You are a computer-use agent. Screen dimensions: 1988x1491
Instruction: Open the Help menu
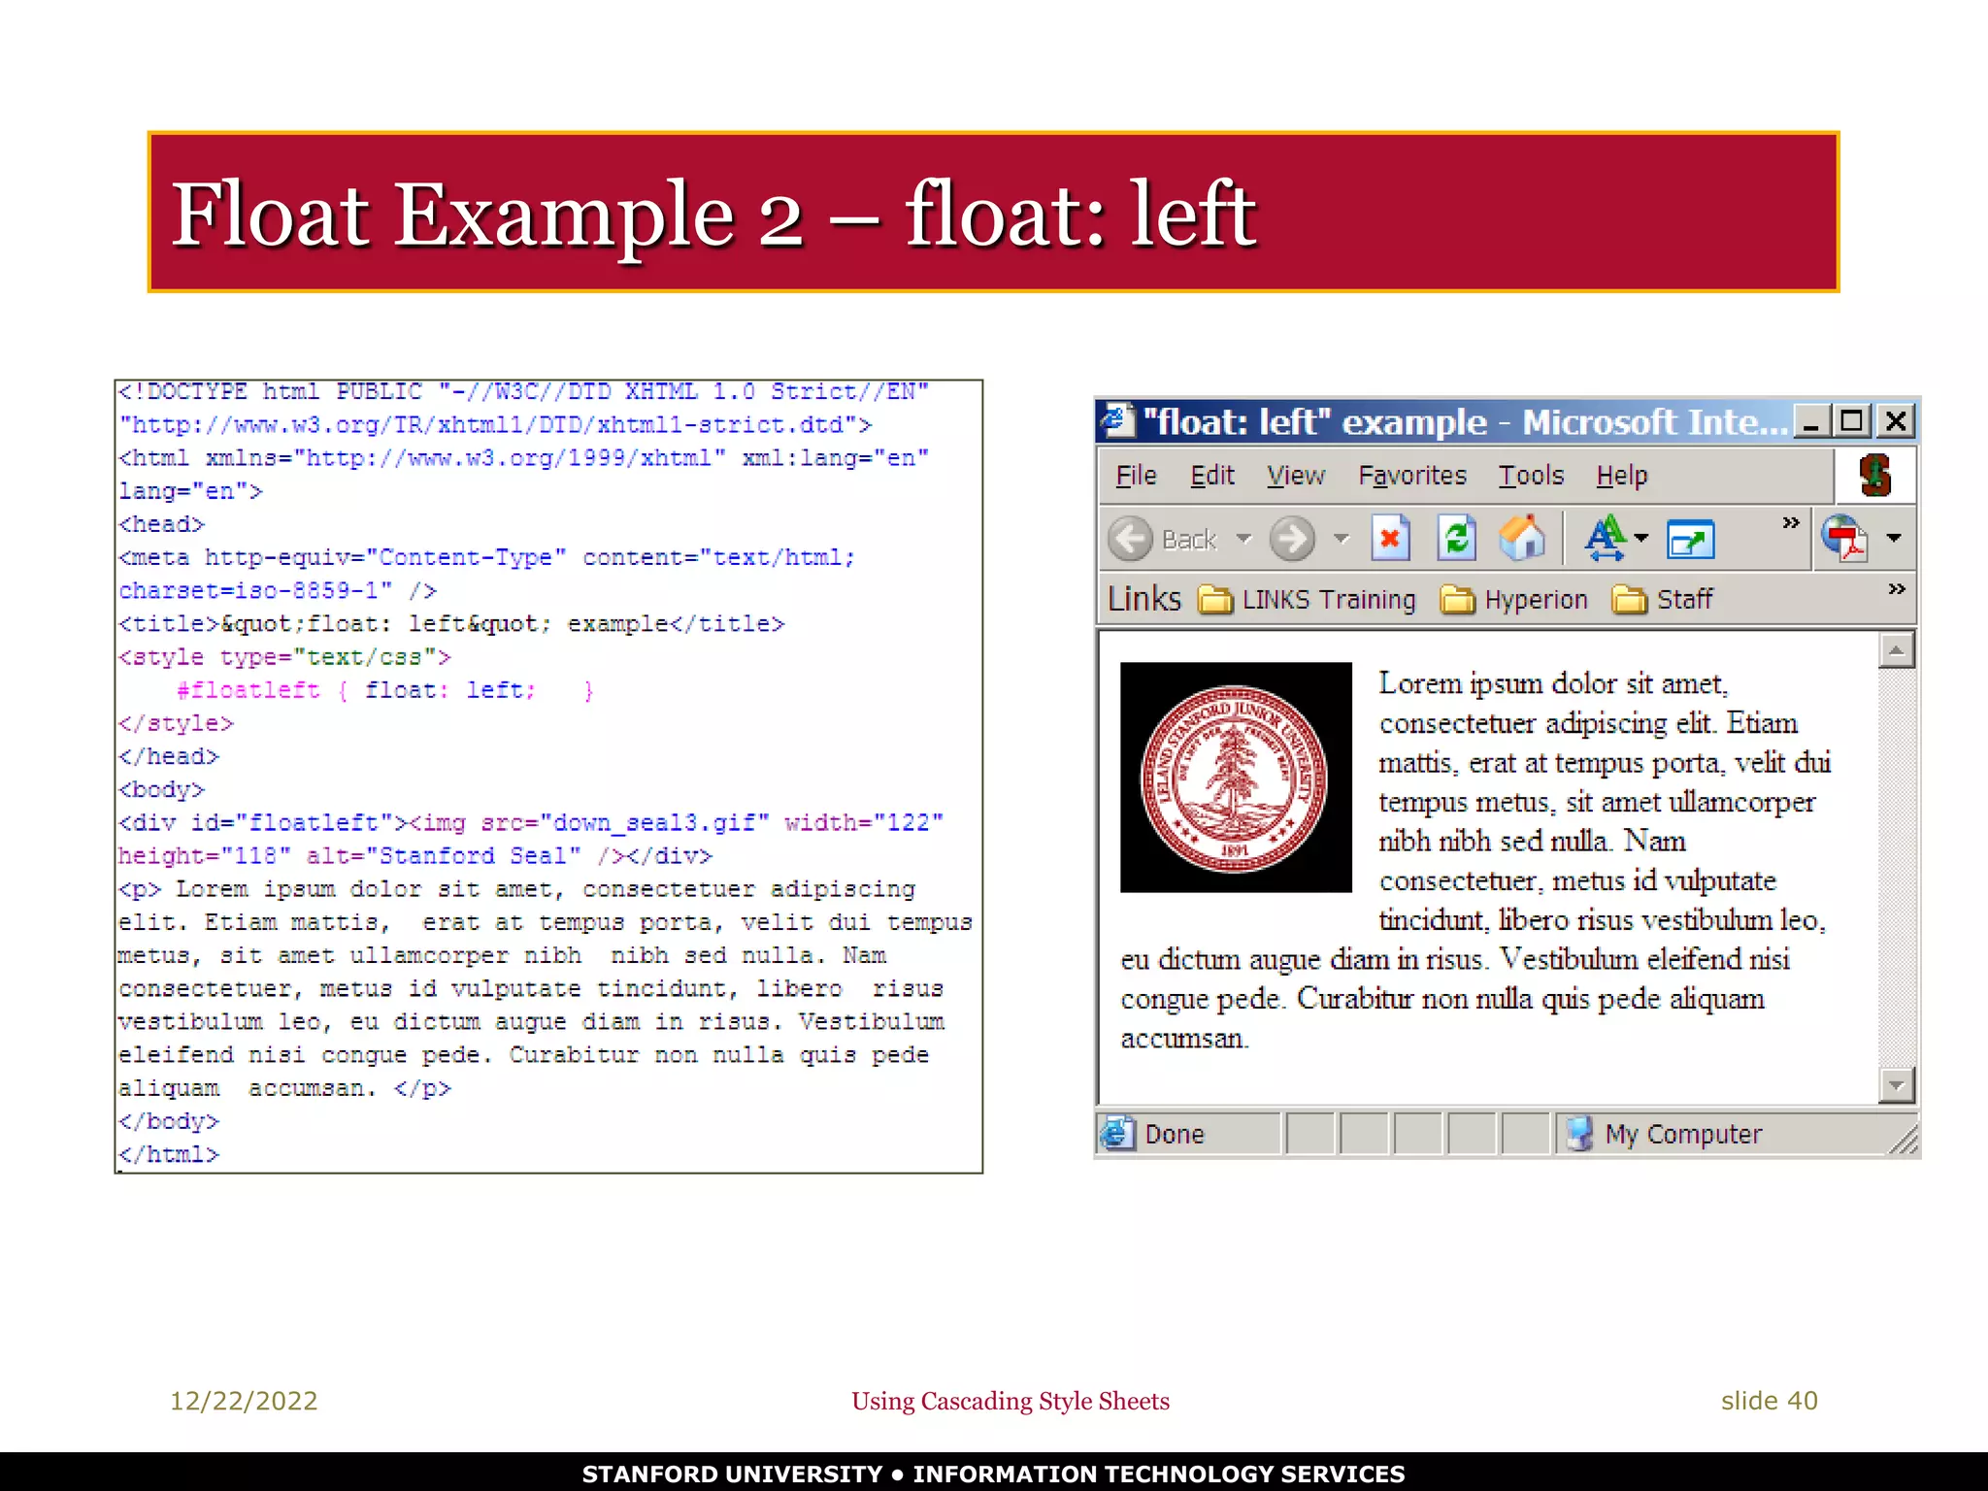click(x=1622, y=476)
